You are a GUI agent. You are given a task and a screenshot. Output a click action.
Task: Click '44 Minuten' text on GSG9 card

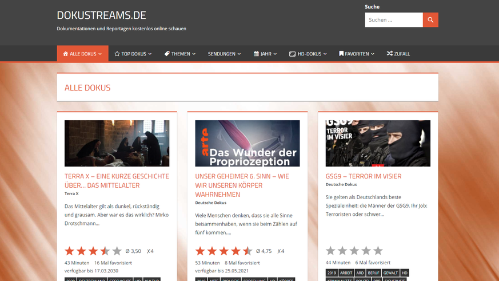pos(338,263)
